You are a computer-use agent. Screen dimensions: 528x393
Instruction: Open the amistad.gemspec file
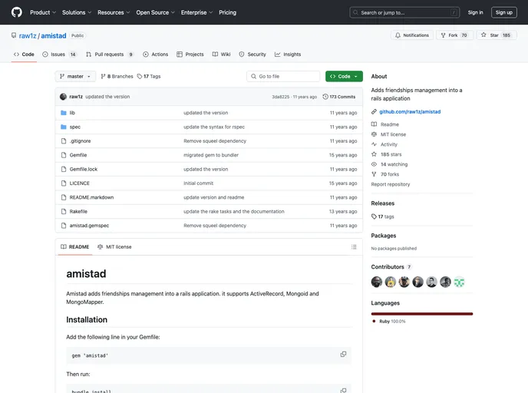click(x=89, y=226)
